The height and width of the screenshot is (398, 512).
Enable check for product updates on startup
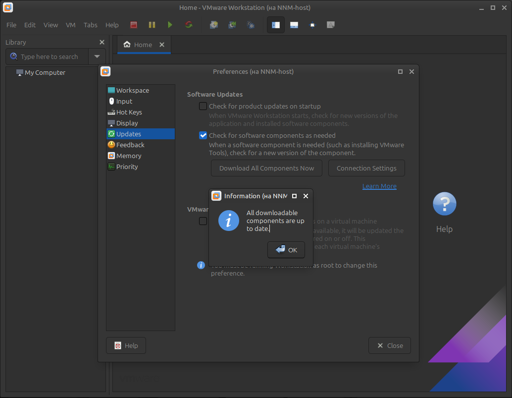click(203, 106)
